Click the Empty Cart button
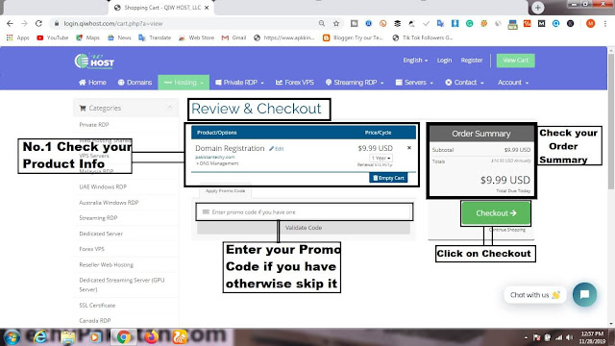The width and height of the screenshot is (615, 346). 388,178
